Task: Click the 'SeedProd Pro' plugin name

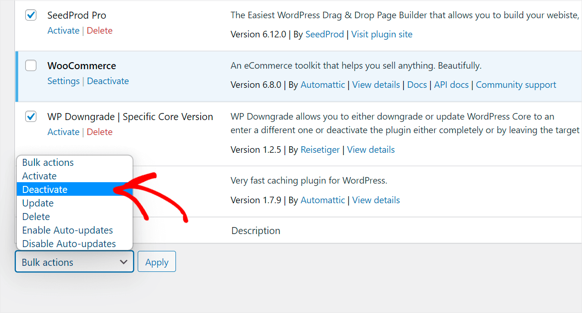Action: [77, 15]
